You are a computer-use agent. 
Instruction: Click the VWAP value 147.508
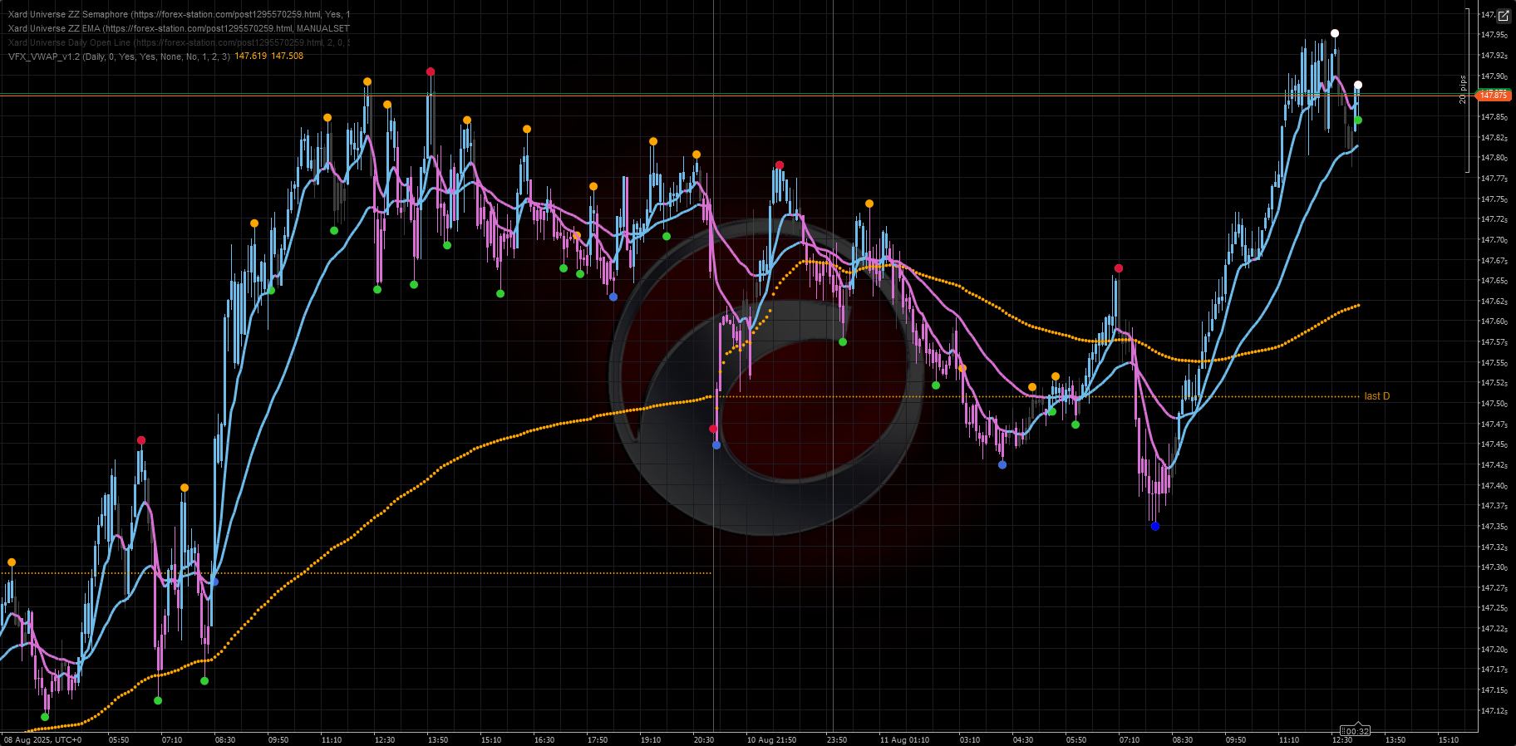[x=288, y=56]
